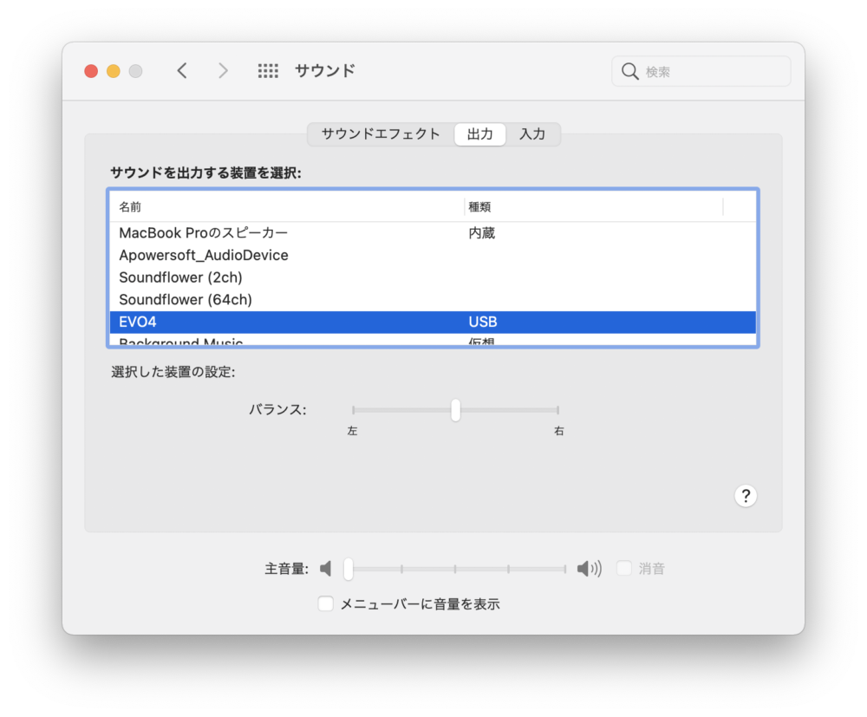
Task: Click the low volume speaker icon
Action: click(x=326, y=568)
